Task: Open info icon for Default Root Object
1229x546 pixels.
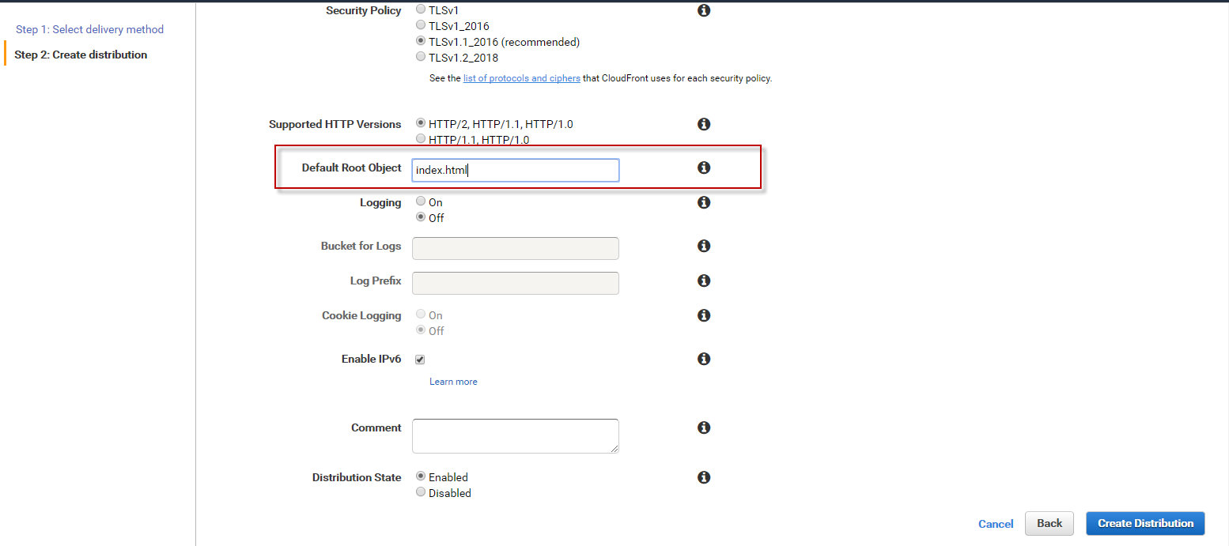Action: [x=703, y=168]
